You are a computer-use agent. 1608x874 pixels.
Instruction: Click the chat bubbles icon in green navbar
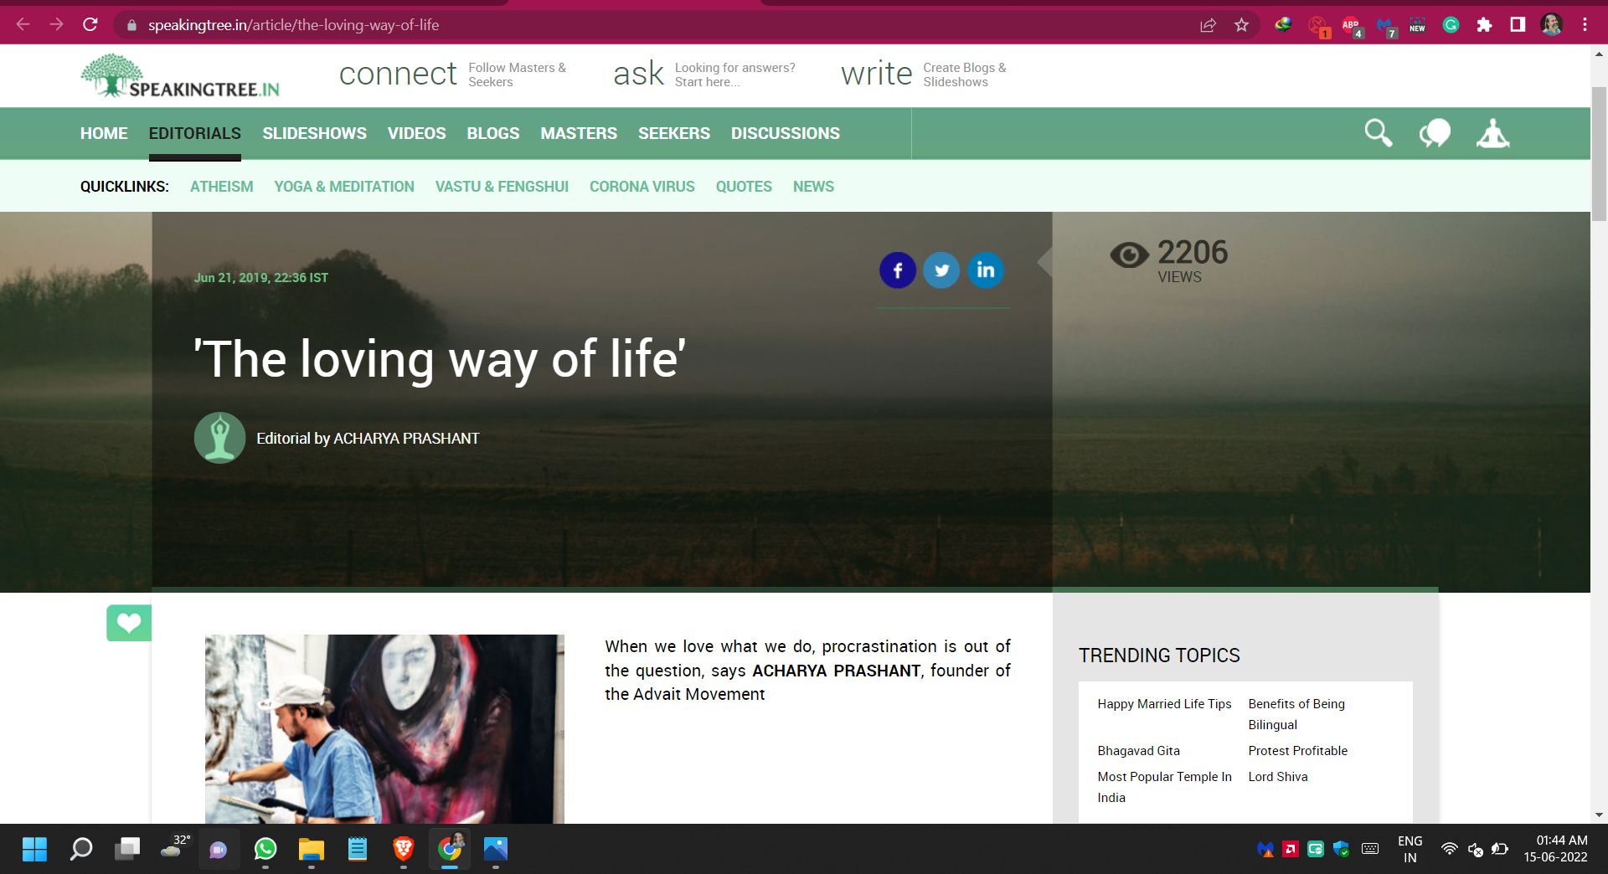1435,133
